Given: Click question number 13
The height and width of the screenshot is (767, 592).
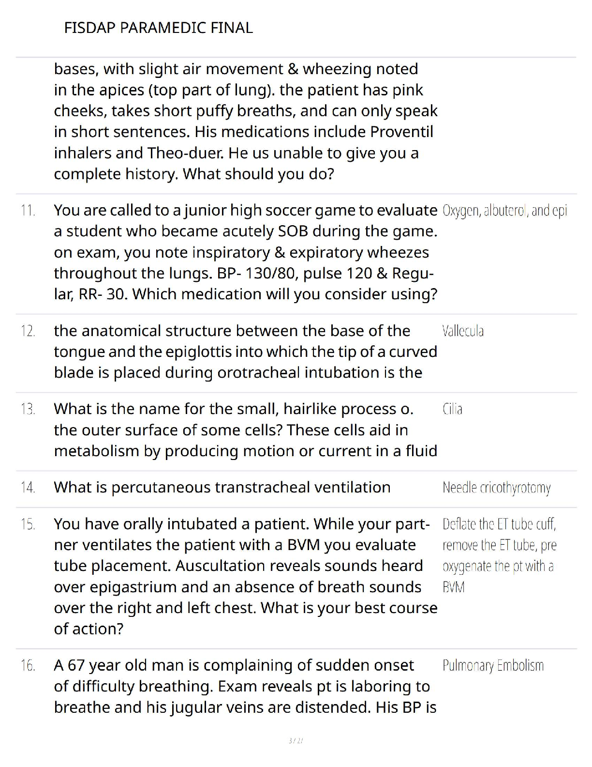Looking at the screenshot, I should click(28, 409).
